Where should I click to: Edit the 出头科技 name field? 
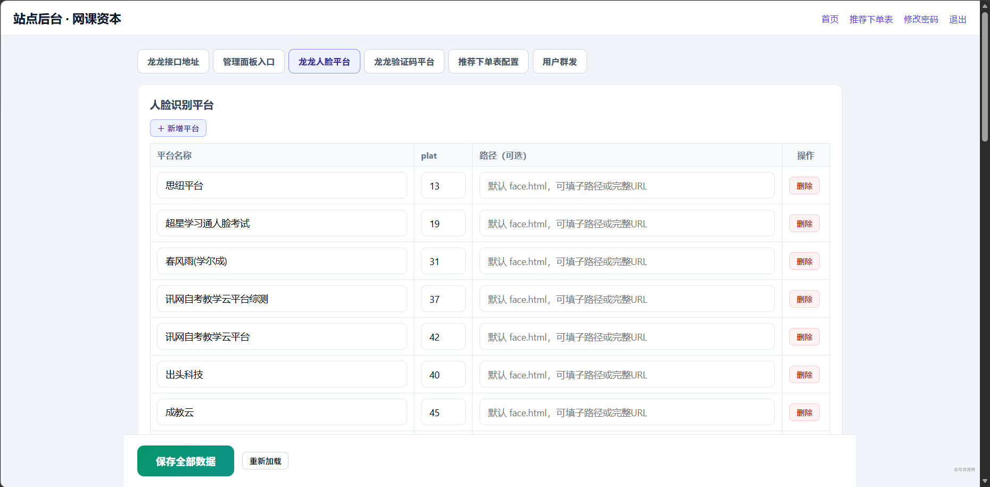coord(282,374)
